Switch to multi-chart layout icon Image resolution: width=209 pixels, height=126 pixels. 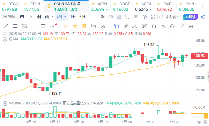coord(31,17)
